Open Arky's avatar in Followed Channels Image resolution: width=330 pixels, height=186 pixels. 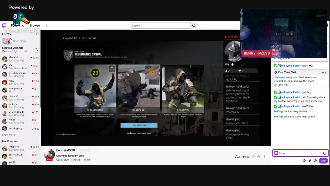tap(5, 82)
